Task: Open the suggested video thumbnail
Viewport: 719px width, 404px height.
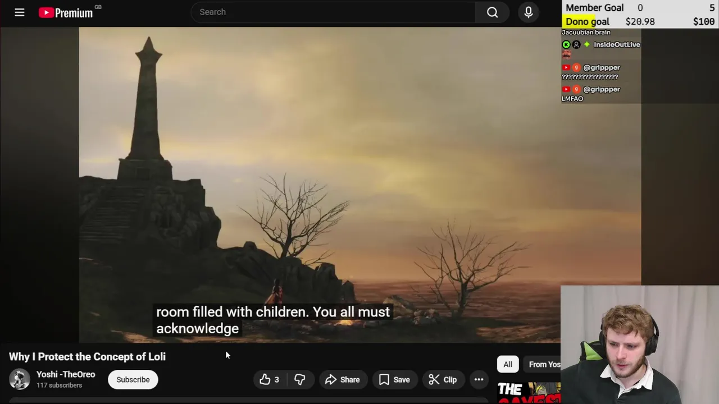Action: click(x=529, y=393)
